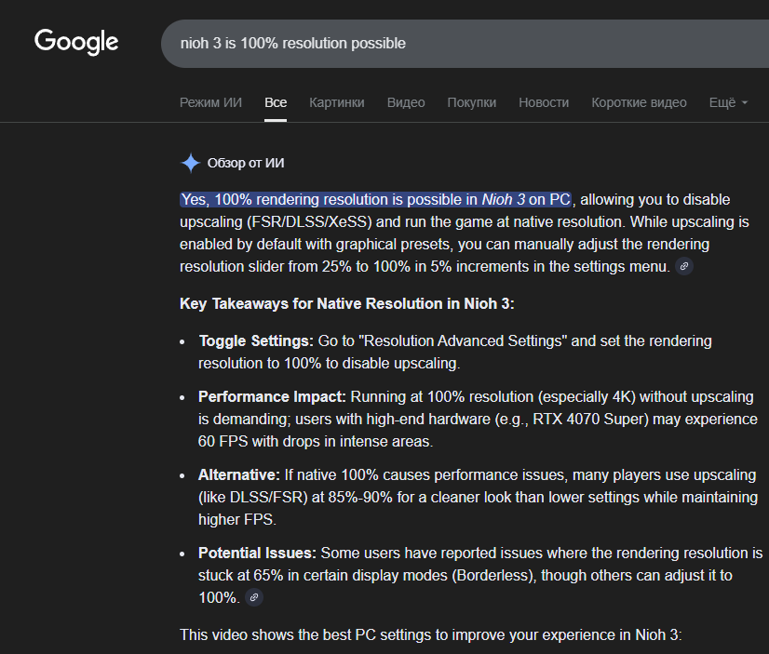The height and width of the screenshot is (654, 769).
Task: Click the 'Alternative:' bullet heading
Action: click(x=239, y=474)
